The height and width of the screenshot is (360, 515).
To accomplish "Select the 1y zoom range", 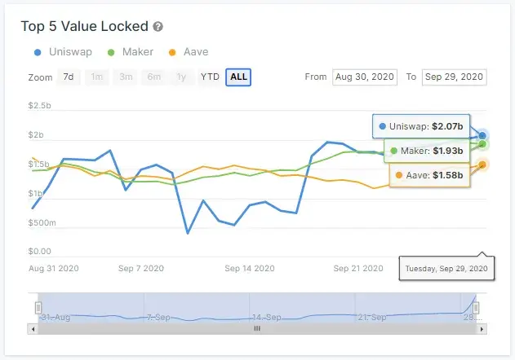I will (x=180, y=77).
